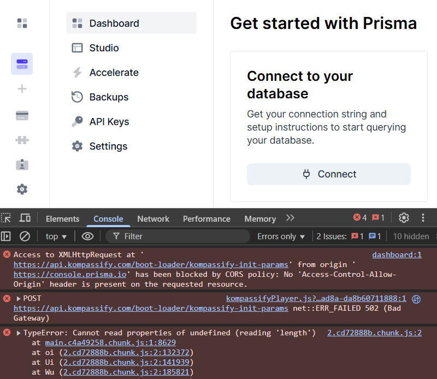Open Accelerate in the project menu
Viewport: 437px width, 379px height.
[x=131, y=73]
